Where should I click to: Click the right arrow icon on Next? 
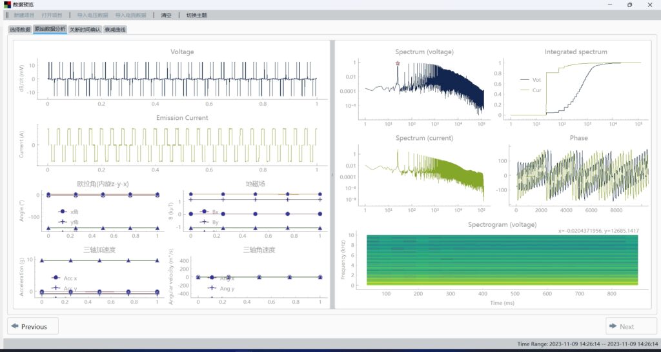coord(613,326)
